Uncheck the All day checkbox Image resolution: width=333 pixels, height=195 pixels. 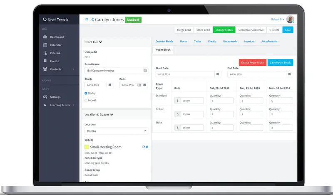[x=86, y=93]
